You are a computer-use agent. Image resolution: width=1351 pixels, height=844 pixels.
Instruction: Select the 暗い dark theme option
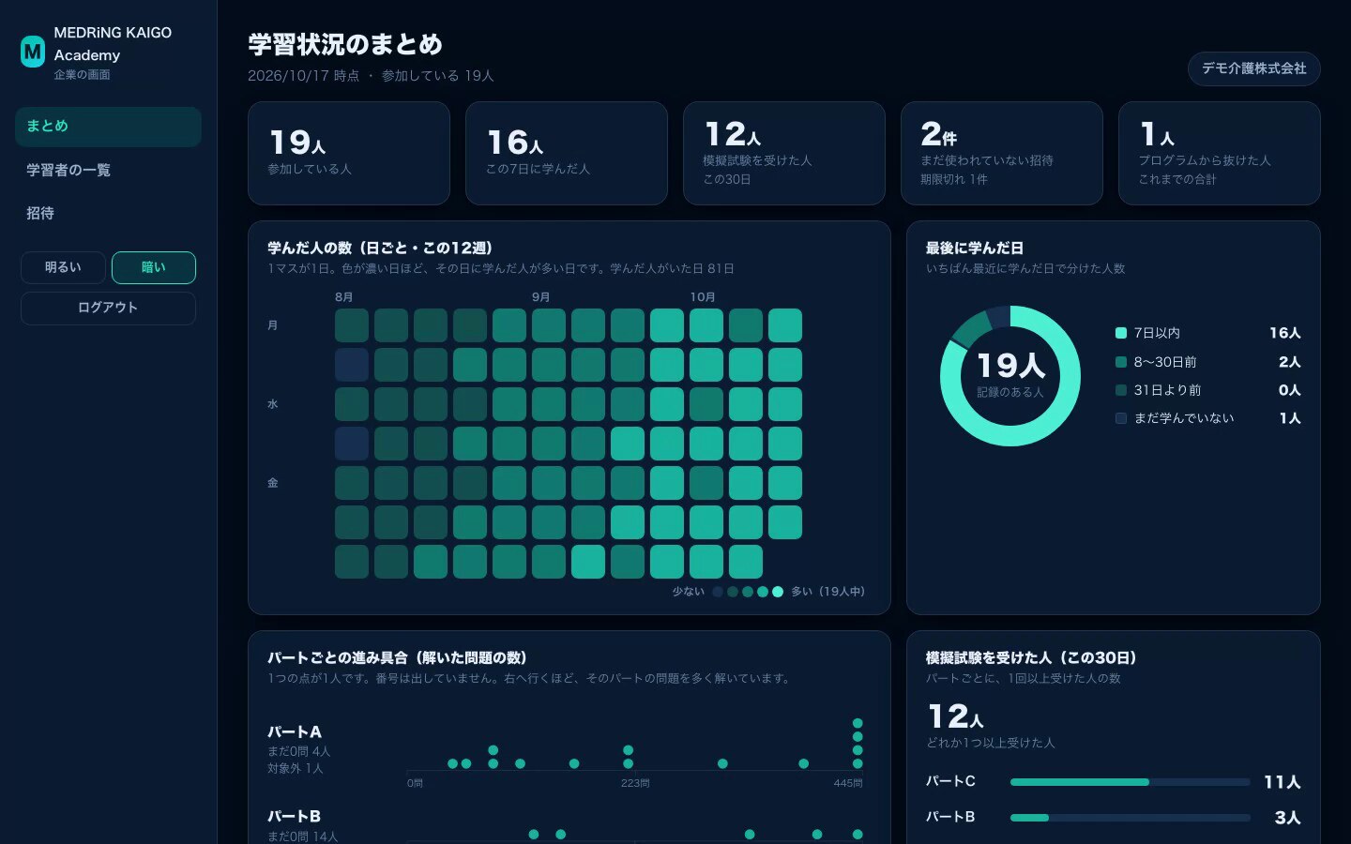(154, 267)
